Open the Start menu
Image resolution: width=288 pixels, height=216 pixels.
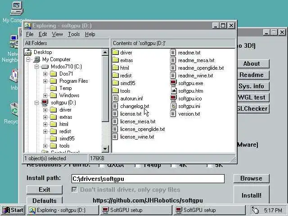click(x=13, y=210)
